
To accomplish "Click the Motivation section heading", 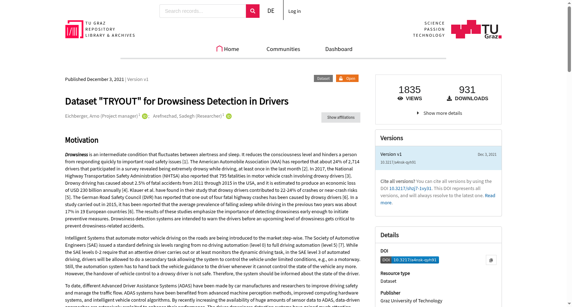I will tap(82, 140).
